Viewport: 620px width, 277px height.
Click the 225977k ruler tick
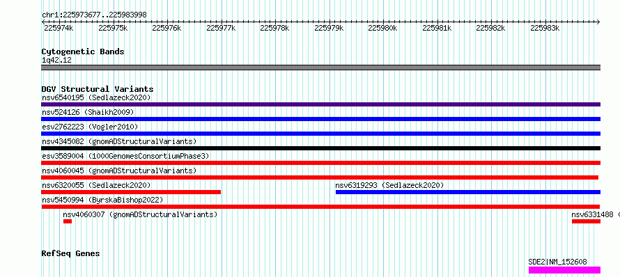pyautogui.click(x=221, y=28)
